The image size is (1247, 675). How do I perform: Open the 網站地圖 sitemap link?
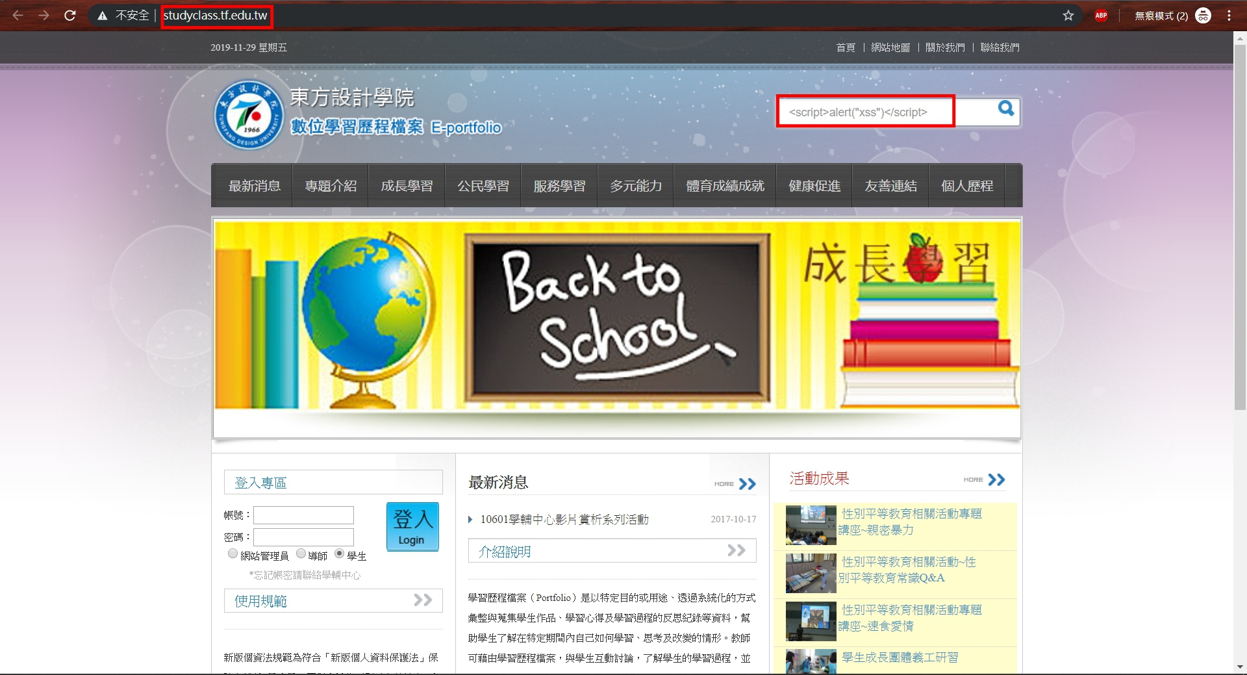click(890, 47)
